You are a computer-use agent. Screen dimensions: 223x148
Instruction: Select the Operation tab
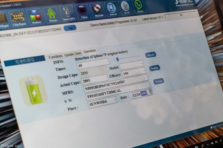click(90, 51)
